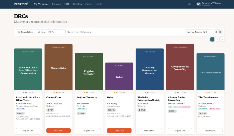This screenshot has height=136, width=234.
Task: Request DRC for Earth and Life
Action: (28, 131)
